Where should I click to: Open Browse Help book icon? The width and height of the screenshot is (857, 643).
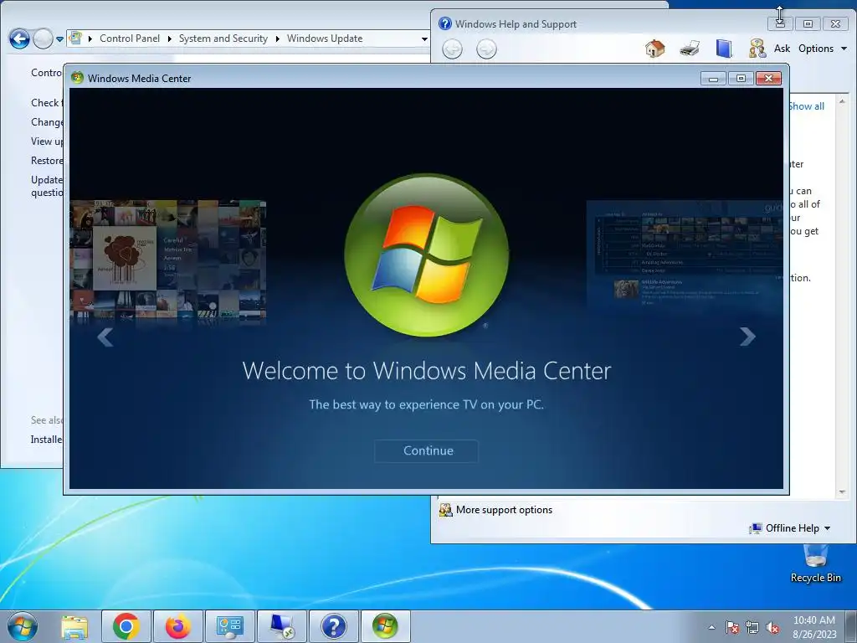click(x=724, y=49)
